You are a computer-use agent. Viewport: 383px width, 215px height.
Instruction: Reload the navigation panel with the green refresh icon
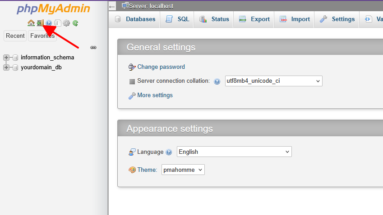(x=75, y=23)
